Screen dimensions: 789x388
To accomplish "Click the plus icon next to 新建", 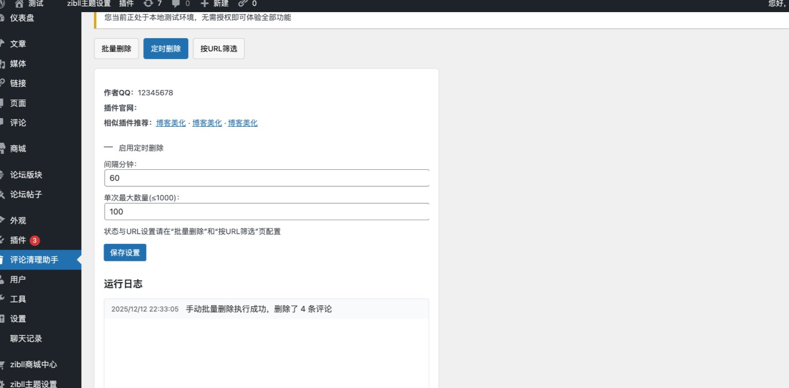I will (205, 4).
